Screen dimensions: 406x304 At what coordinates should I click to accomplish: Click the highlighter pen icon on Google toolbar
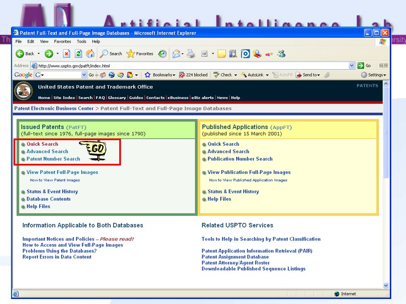point(327,75)
